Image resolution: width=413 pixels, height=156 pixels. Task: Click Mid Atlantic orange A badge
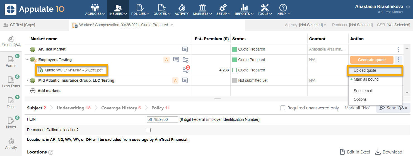pos(175,80)
